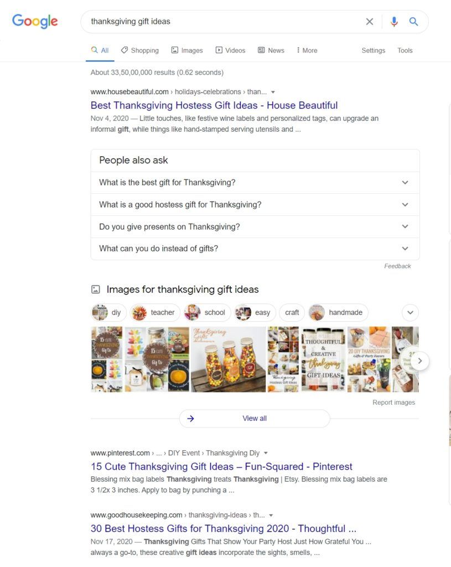The image size is (451, 567).
Task: Click image icon next to Images heading
Action: (95, 289)
